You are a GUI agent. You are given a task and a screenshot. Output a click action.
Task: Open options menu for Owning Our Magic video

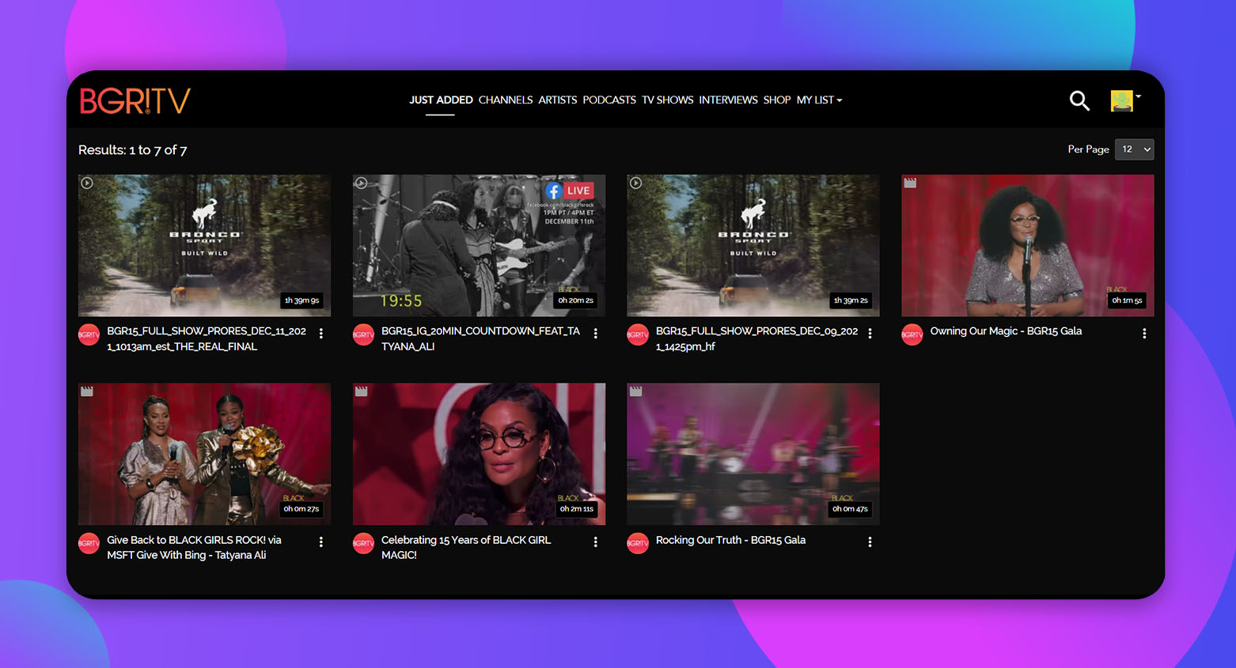1144,334
